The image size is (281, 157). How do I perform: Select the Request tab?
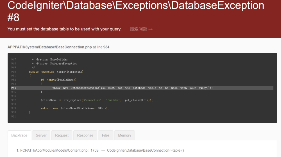[x=62, y=135]
